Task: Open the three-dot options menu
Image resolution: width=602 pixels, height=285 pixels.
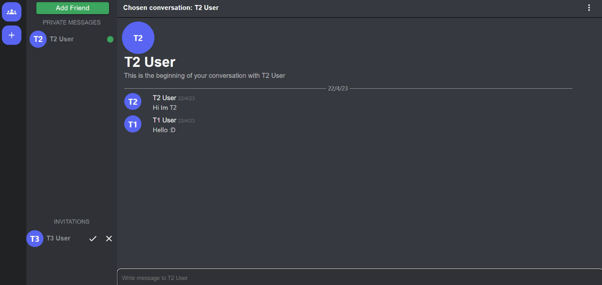Action: (589, 8)
